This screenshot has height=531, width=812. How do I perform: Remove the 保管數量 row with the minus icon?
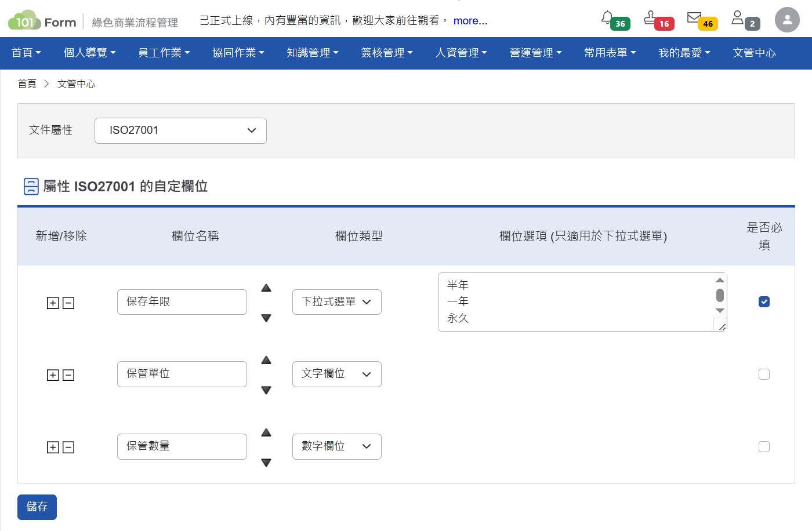[68, 447]
